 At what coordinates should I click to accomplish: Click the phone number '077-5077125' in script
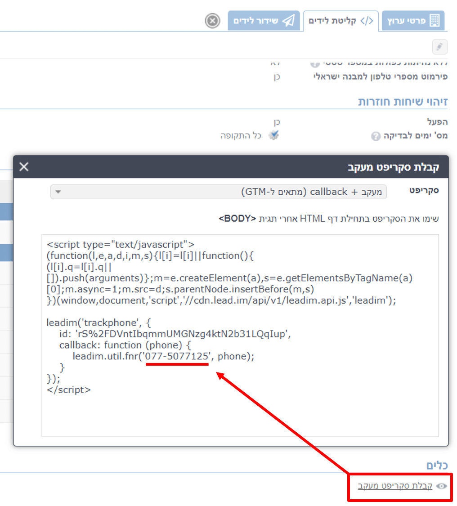(x=177, y=356)
